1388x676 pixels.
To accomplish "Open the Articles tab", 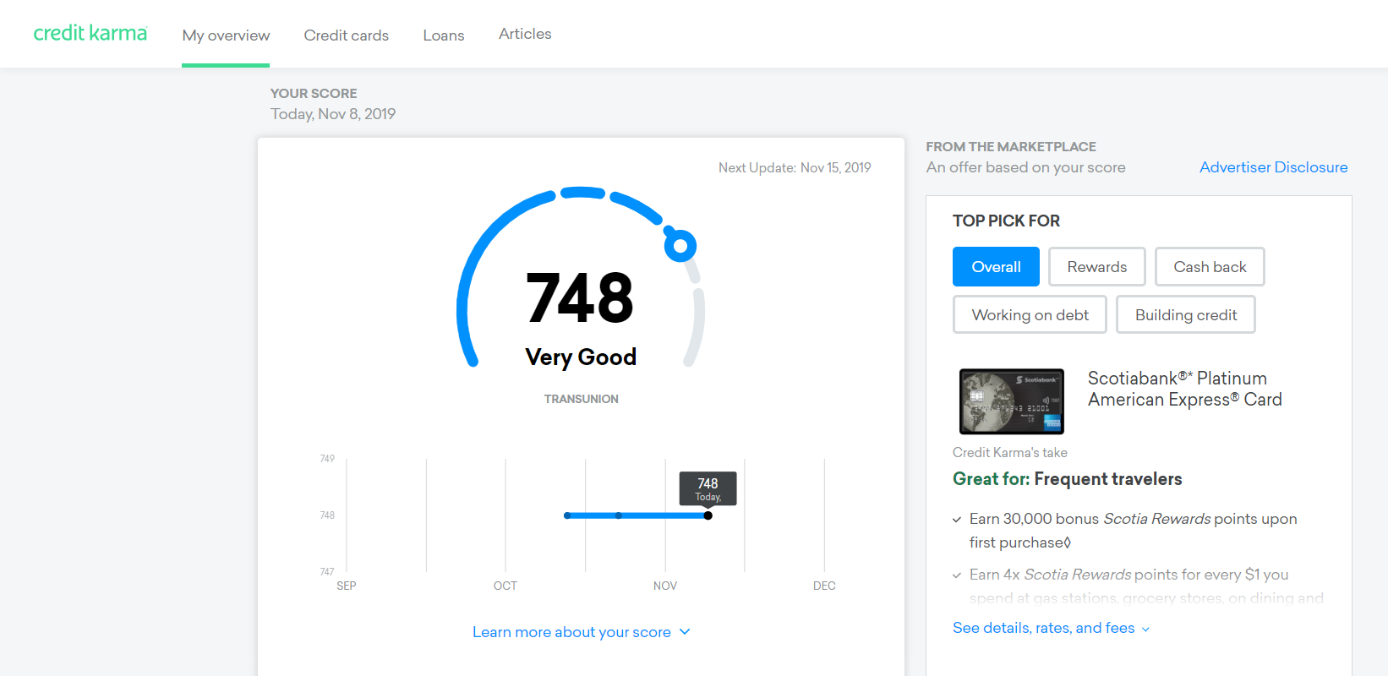I will coord(525,34).
